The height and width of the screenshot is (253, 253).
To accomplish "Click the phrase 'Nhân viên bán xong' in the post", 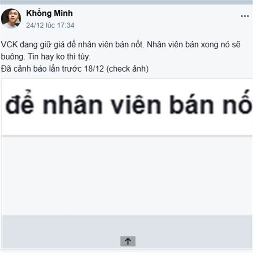I will 182,45.
